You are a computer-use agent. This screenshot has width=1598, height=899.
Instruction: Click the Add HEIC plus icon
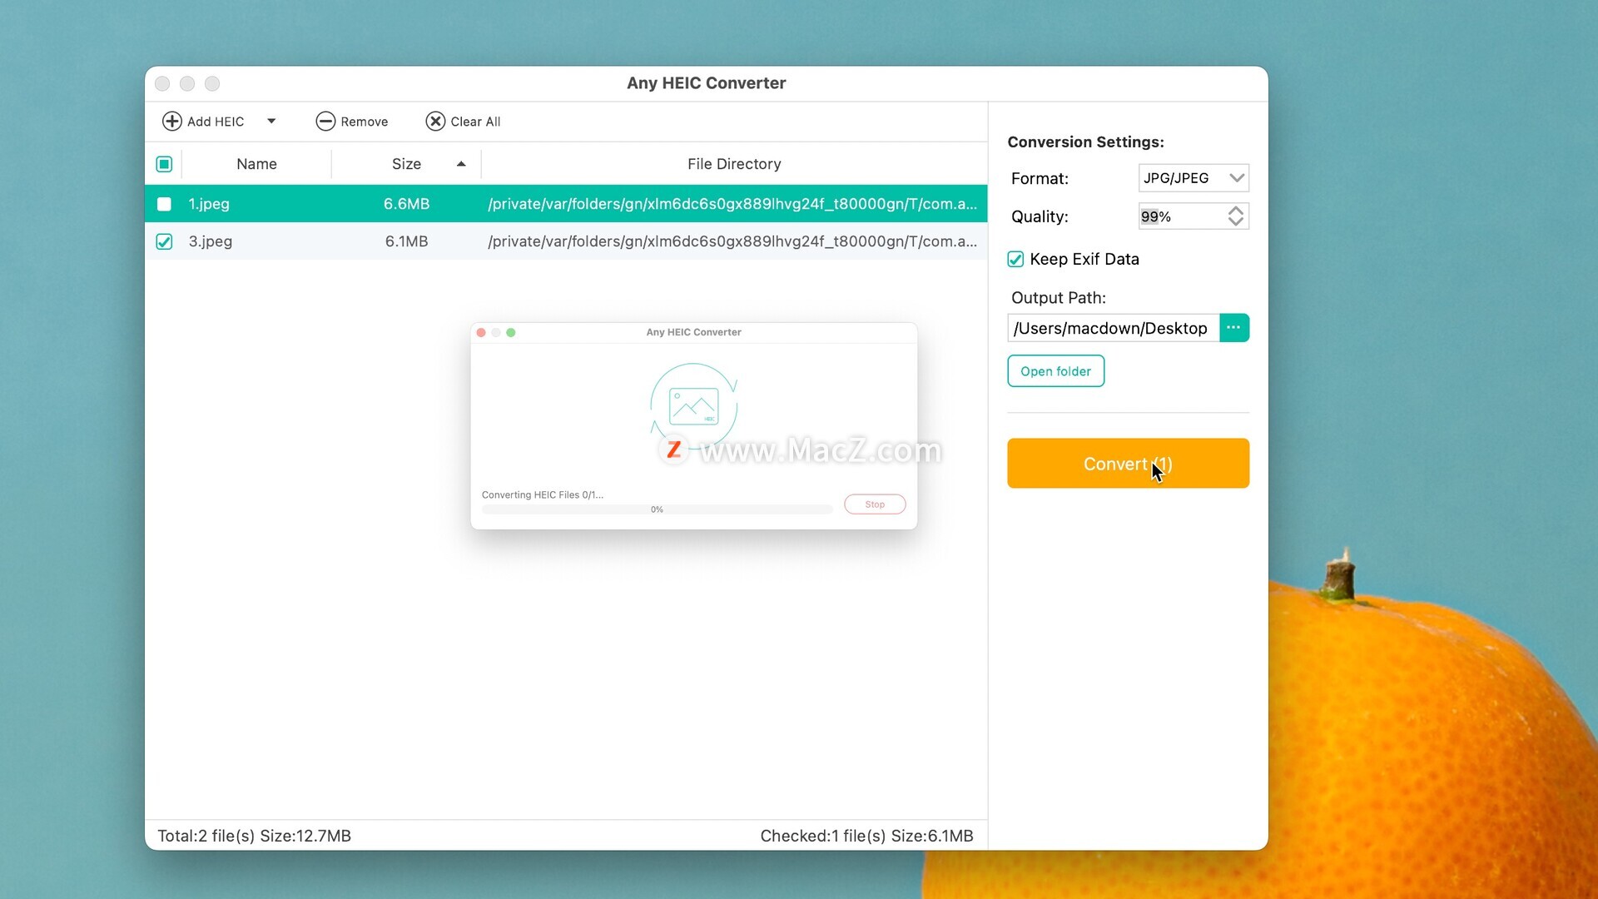[x=171, y=122]
